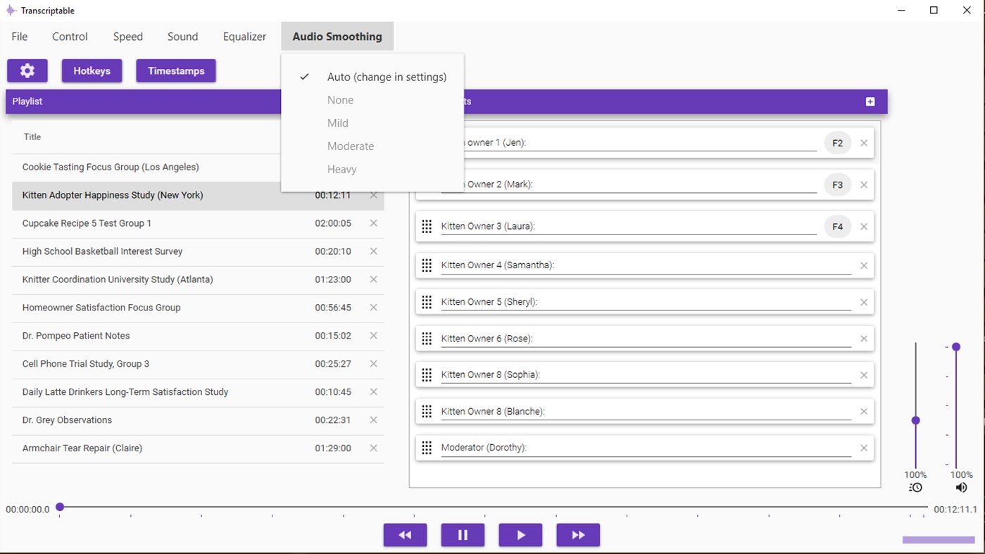The image size is (985, 554).
Task: Open the Equalizer menu
Action: (244, 36)
